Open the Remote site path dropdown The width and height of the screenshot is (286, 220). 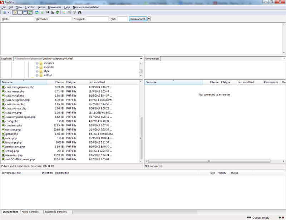coord(284,59)
